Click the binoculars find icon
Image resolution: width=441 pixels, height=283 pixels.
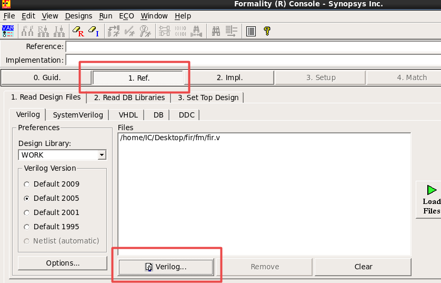click(216, 31)
